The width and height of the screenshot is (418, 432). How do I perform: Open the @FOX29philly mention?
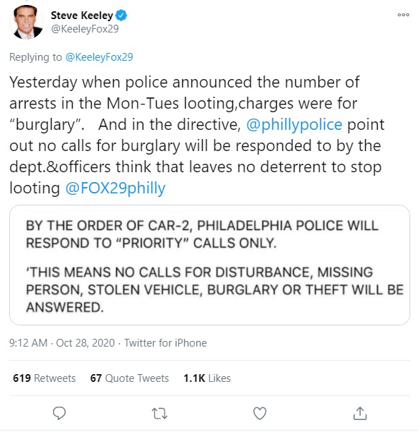click(x=115, y=188)
